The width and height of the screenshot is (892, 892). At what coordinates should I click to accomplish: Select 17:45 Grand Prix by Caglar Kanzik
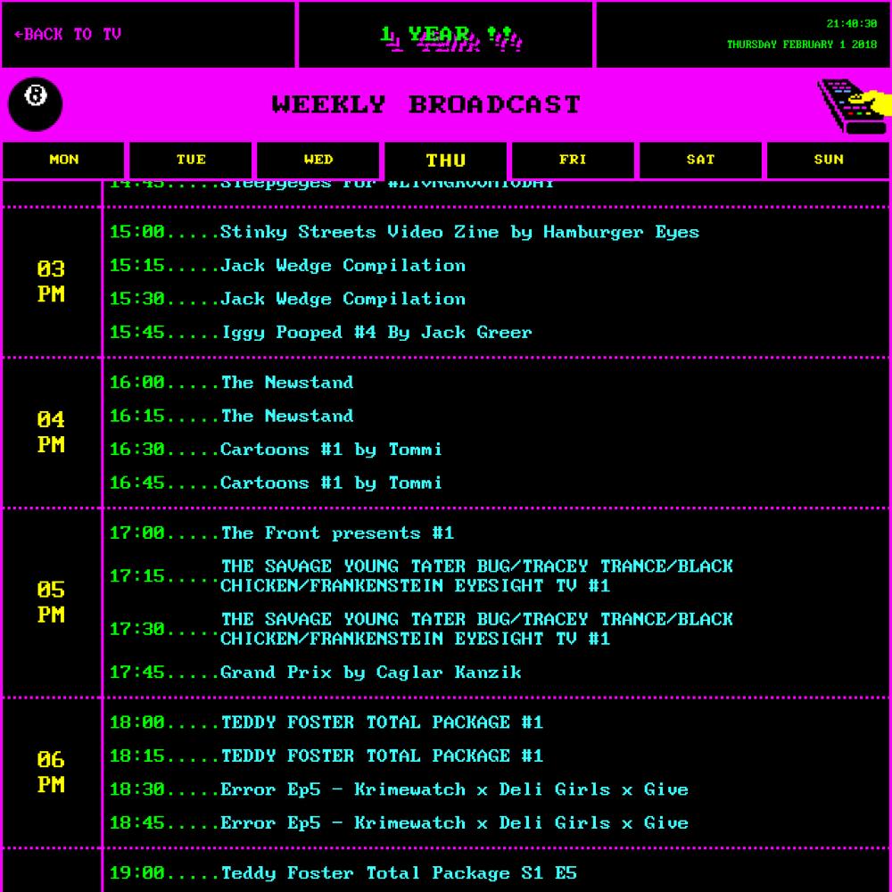coord(315,673)
